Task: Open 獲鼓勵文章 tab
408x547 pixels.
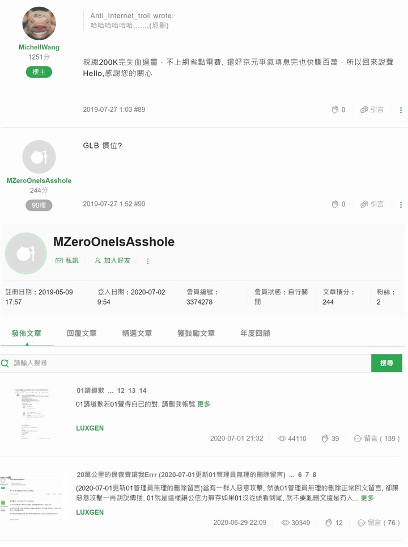Action: point(196,333)
